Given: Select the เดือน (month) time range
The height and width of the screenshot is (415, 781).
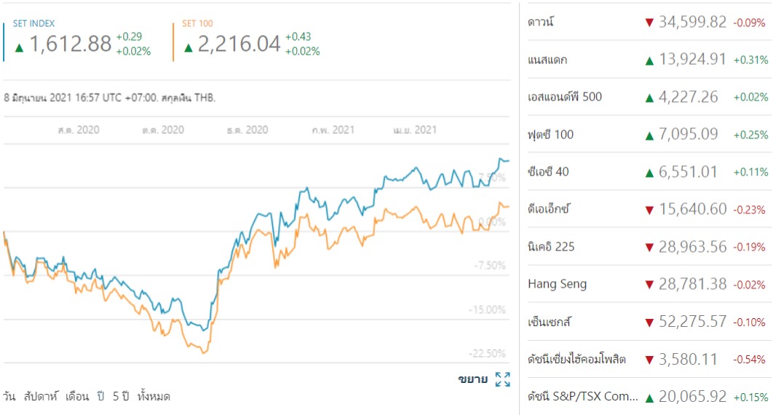Looking at the screenshot, I should [77, 397].
